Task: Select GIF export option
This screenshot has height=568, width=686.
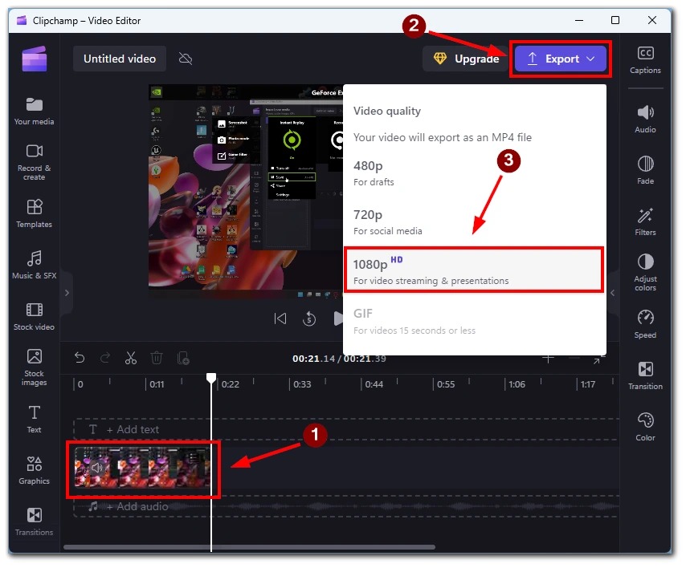Action: [x=475, y=321]
